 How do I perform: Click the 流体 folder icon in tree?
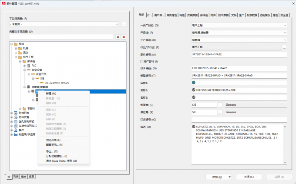click(x=20, y=53)
